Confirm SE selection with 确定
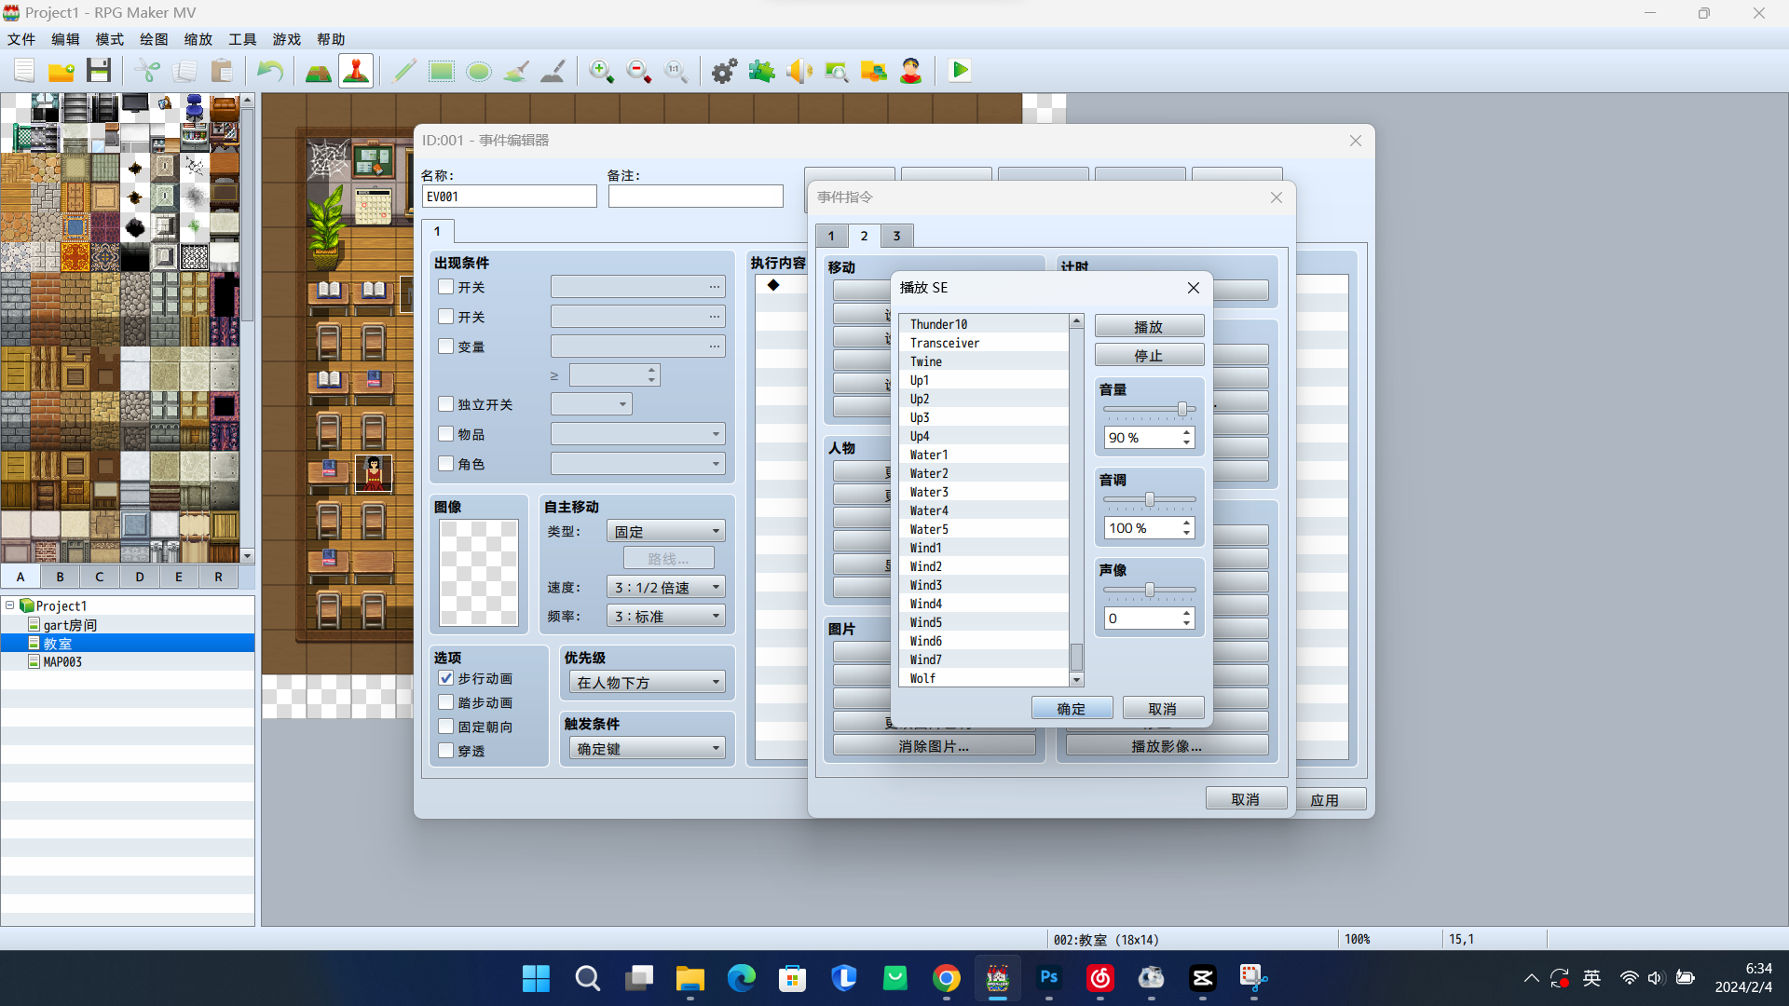1789x1006 pixels. coord(1072,709)
